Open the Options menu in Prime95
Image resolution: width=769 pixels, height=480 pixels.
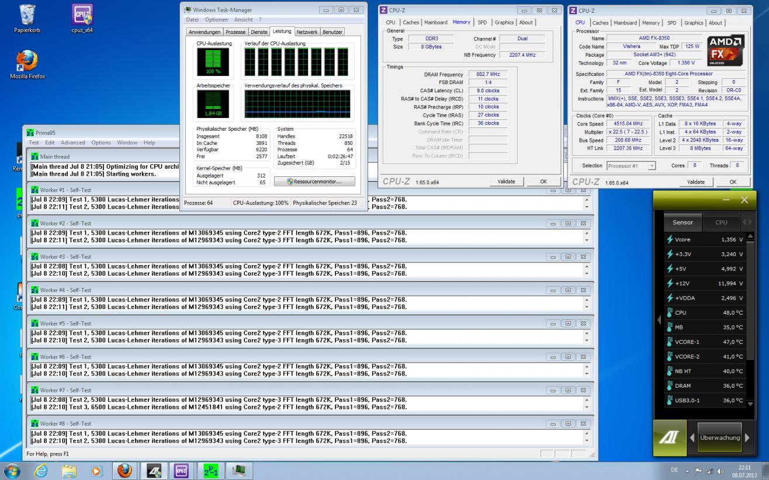tap(101, 142)
